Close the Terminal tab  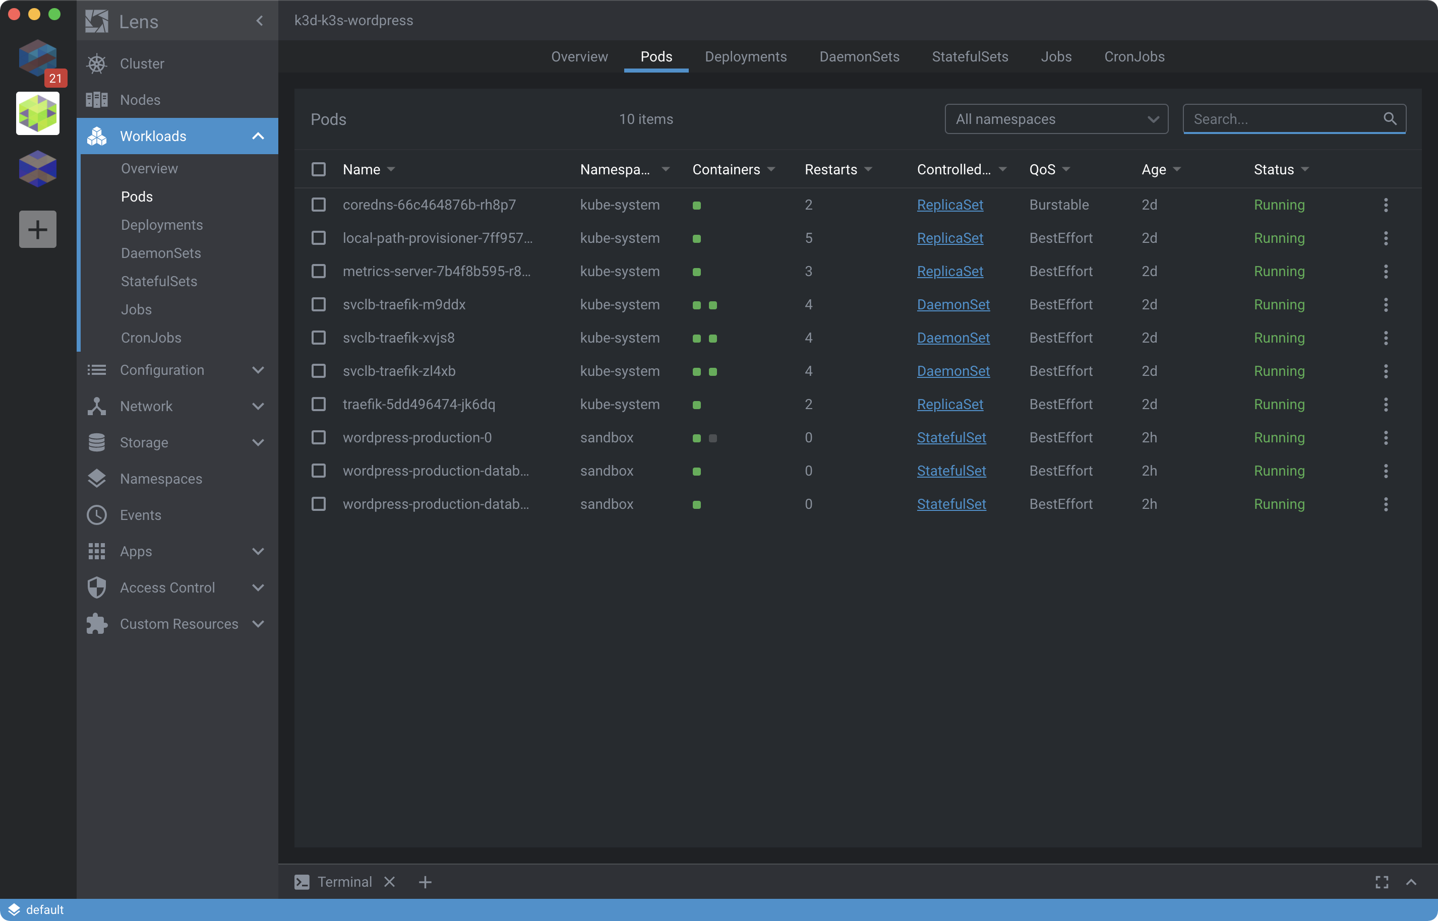[390, 882]
